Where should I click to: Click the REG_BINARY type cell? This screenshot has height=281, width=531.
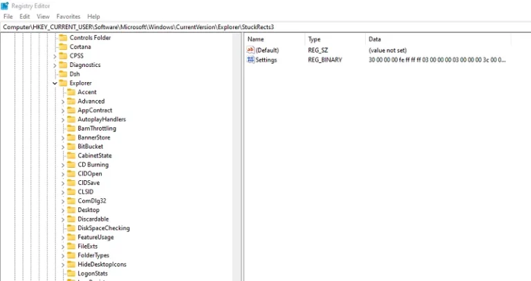click(325, 60)
